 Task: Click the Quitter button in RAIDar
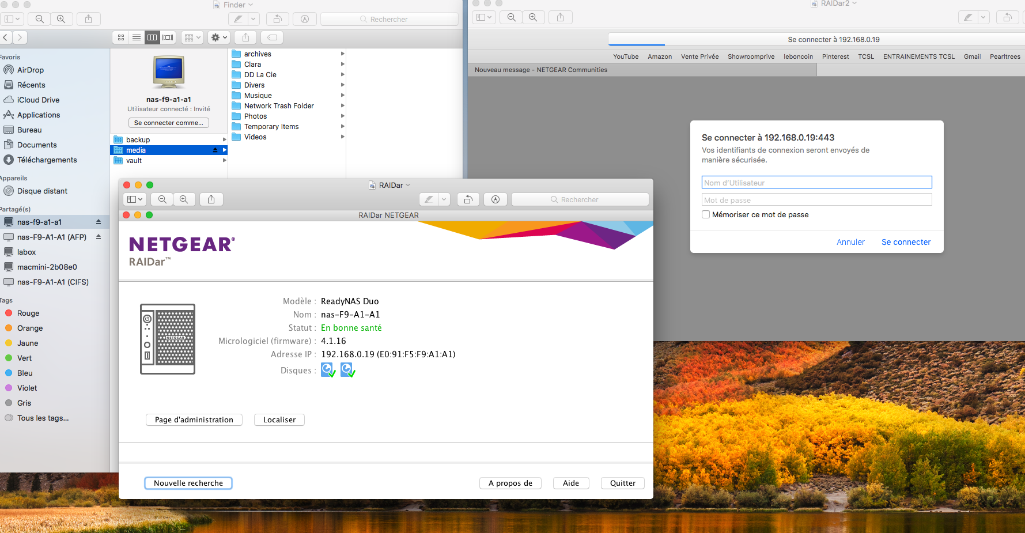click(623, 483)
